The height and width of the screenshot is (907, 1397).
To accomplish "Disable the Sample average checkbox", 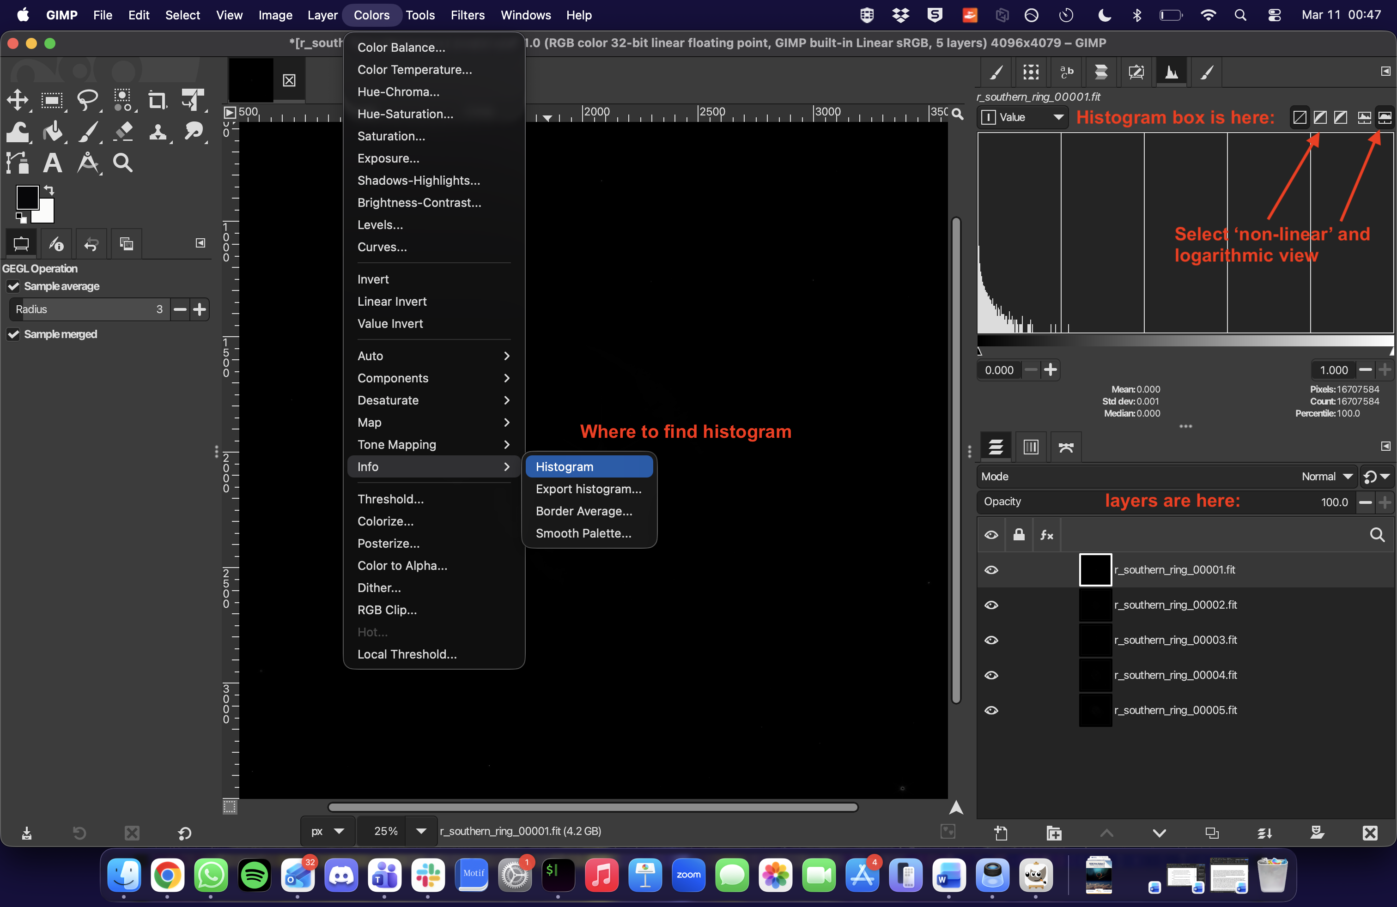I will 13,286.
